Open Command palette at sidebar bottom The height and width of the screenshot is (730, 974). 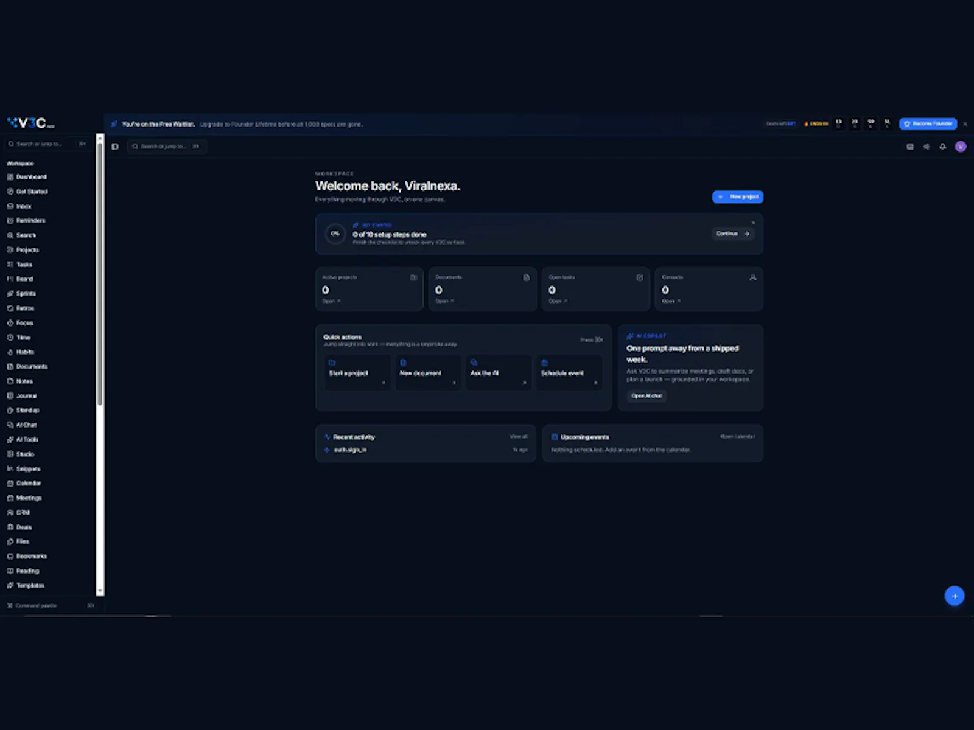click(x=50, y=606)
